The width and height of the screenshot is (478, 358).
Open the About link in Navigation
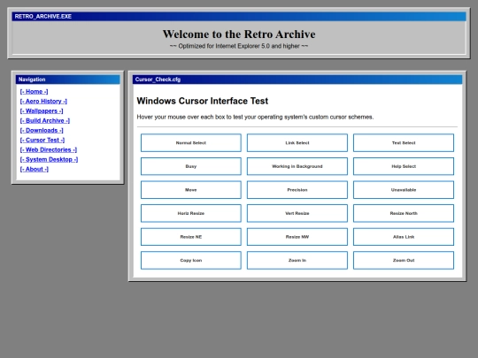point(35,169)
